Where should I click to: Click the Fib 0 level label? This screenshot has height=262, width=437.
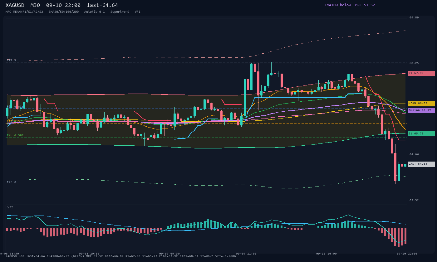tap(12, 182)
